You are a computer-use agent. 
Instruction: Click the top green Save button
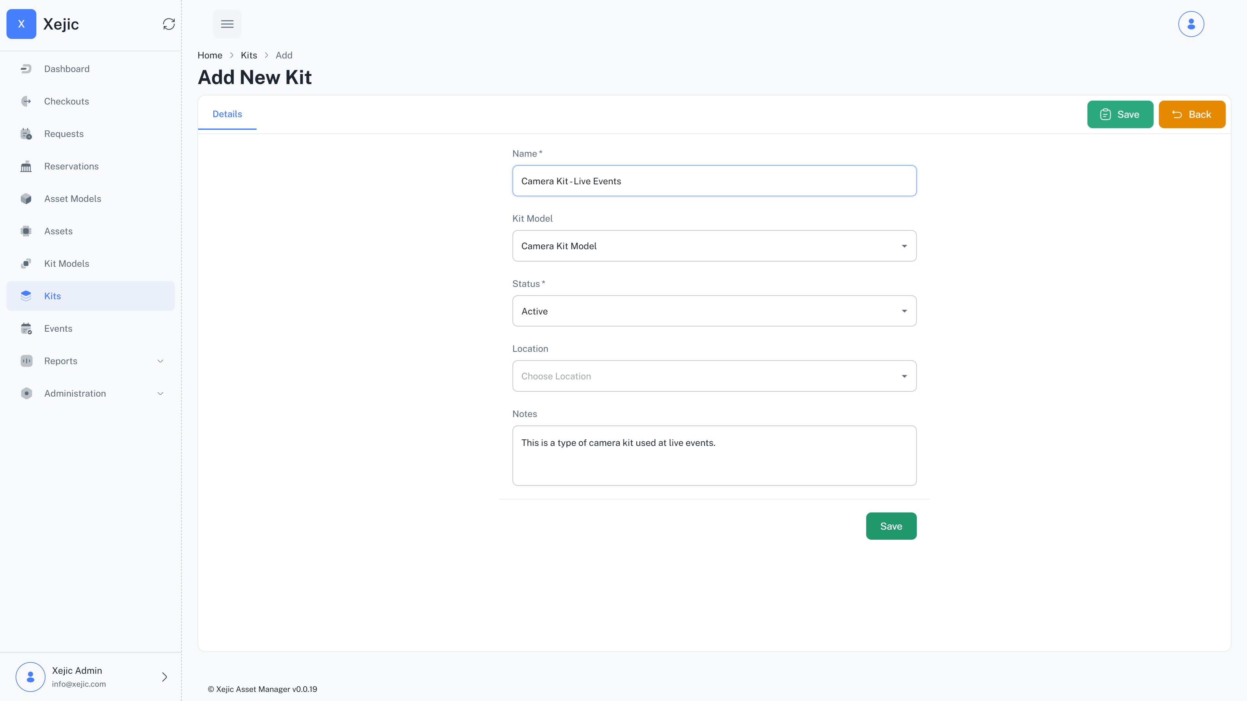[1120, 114]
